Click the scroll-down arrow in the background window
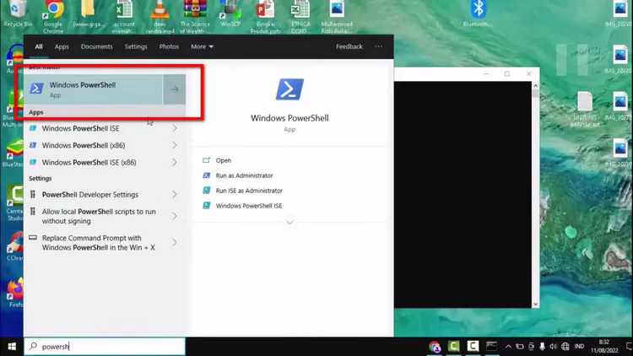The image size is (633, 356). click(x=535, y=305)
